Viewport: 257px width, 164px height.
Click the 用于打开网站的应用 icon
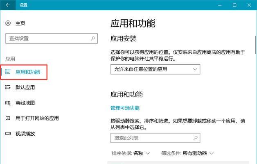[x=8, y=118]
